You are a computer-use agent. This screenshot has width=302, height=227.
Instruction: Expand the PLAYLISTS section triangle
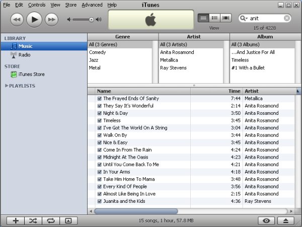pyautogui.click(x=7, y=86)
